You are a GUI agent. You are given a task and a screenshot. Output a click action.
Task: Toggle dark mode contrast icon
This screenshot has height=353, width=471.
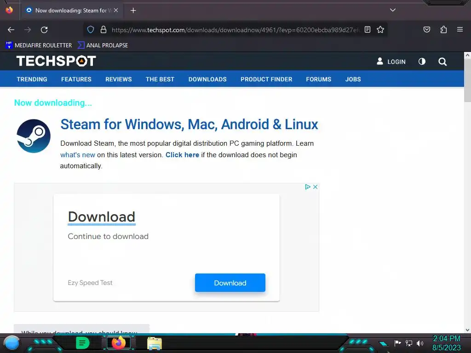[x=422, y=62]
